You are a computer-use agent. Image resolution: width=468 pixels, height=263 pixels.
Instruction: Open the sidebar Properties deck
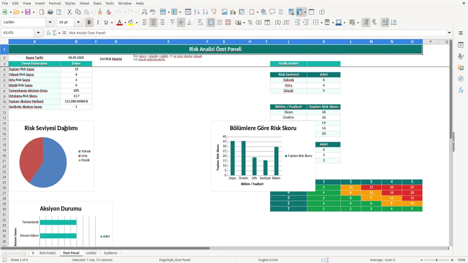tap(461, 45)
